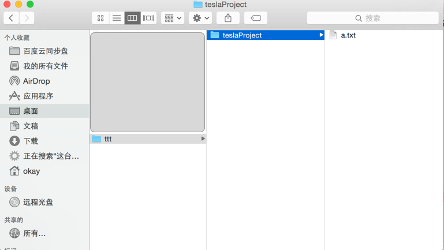
Task: Open the okay home folder
Action: click(x=31, y=171)
